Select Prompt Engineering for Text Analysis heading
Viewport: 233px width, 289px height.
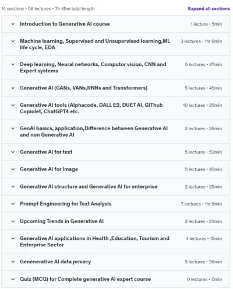pos(66,204)
